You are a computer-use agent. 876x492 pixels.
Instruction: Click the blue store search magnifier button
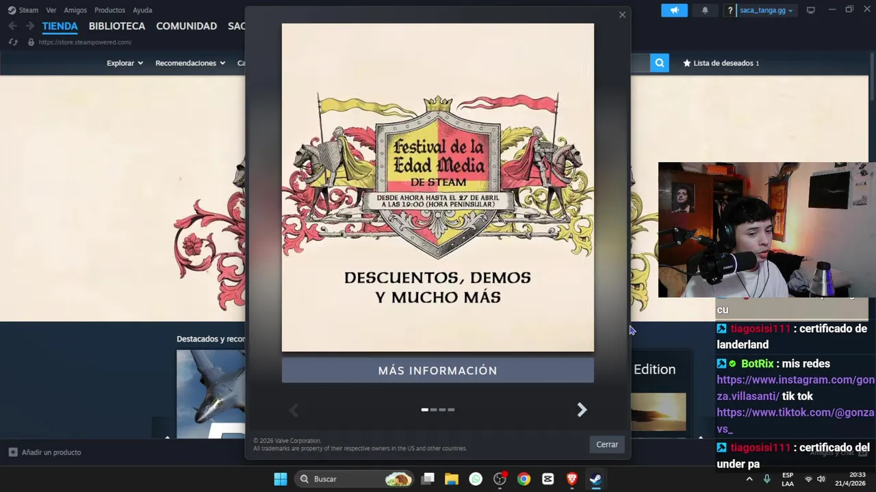pos(659,63)
